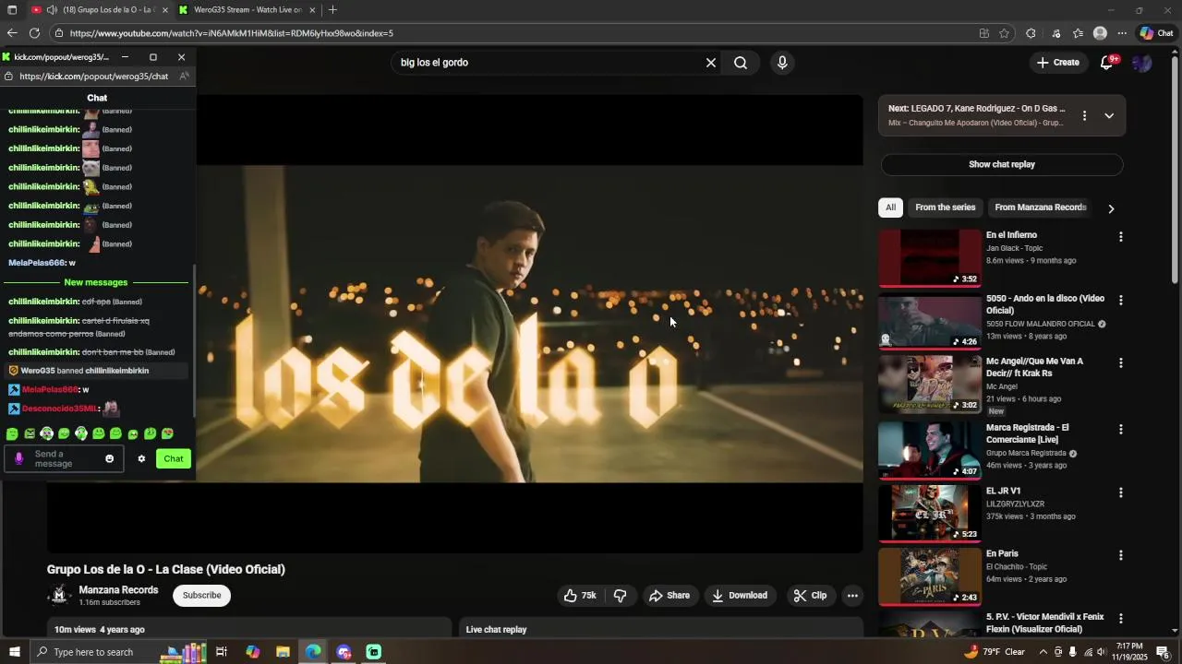Open Windows Start menu
1182x664 pixels.
coord(14,652)
